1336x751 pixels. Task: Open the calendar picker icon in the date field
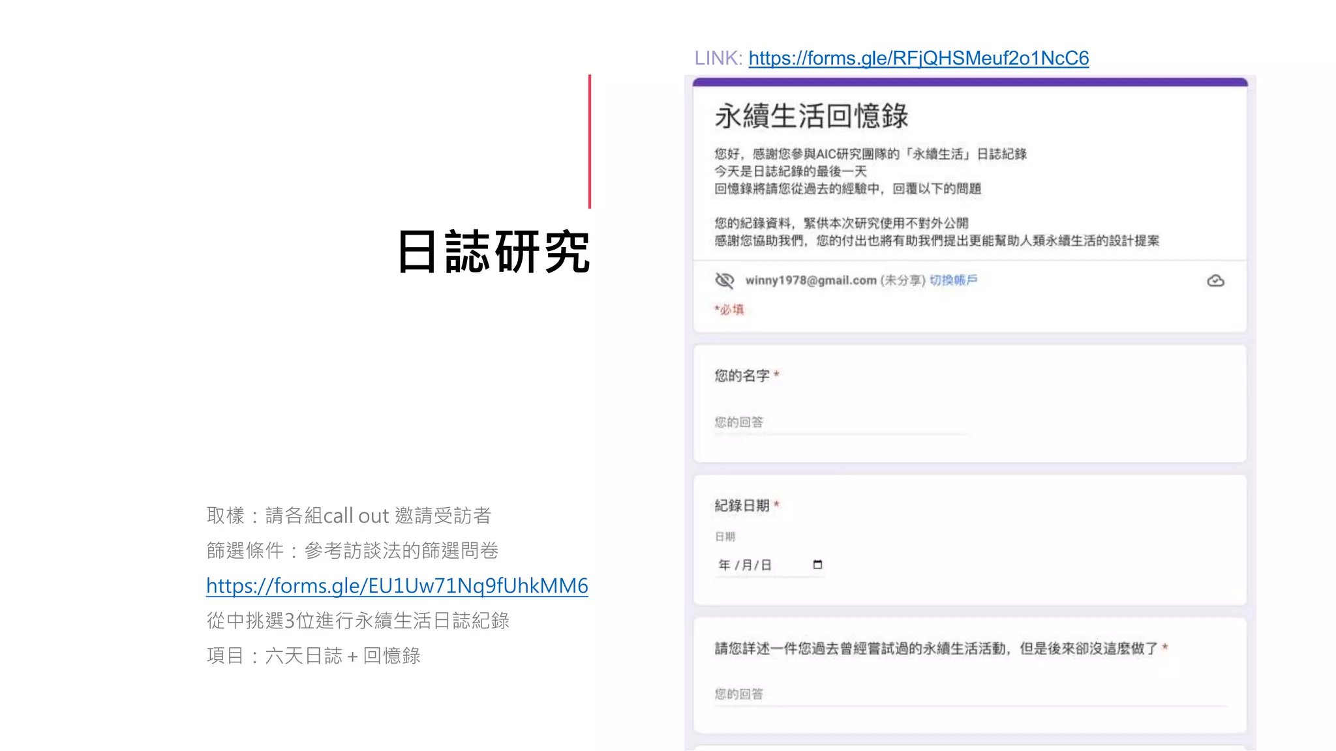[x=817, y=565]
